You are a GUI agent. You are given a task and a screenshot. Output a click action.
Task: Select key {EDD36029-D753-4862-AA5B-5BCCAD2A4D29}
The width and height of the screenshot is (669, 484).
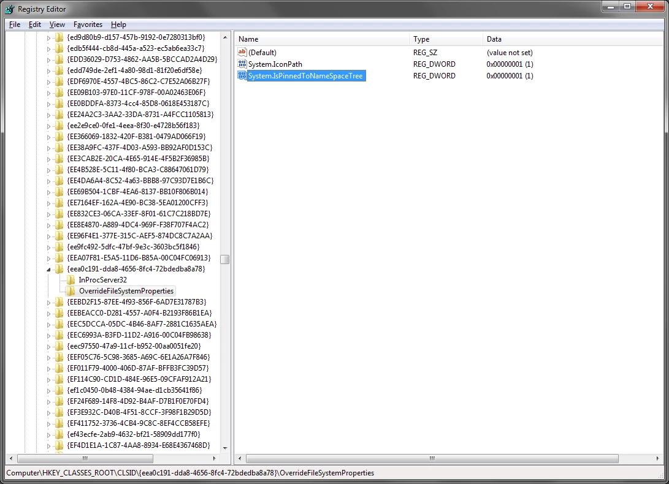[x=142, y=59]
